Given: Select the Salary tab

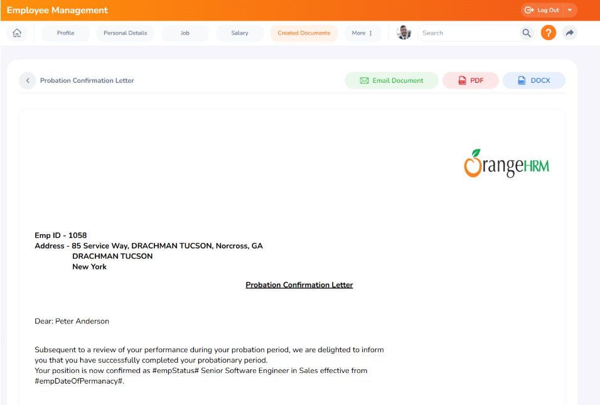Looking at the screenshot, I should coord(240,33).
